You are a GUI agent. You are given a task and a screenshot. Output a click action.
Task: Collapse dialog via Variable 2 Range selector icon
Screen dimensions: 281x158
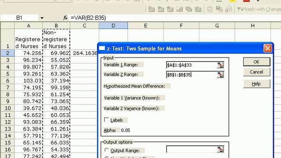point(220,75)
